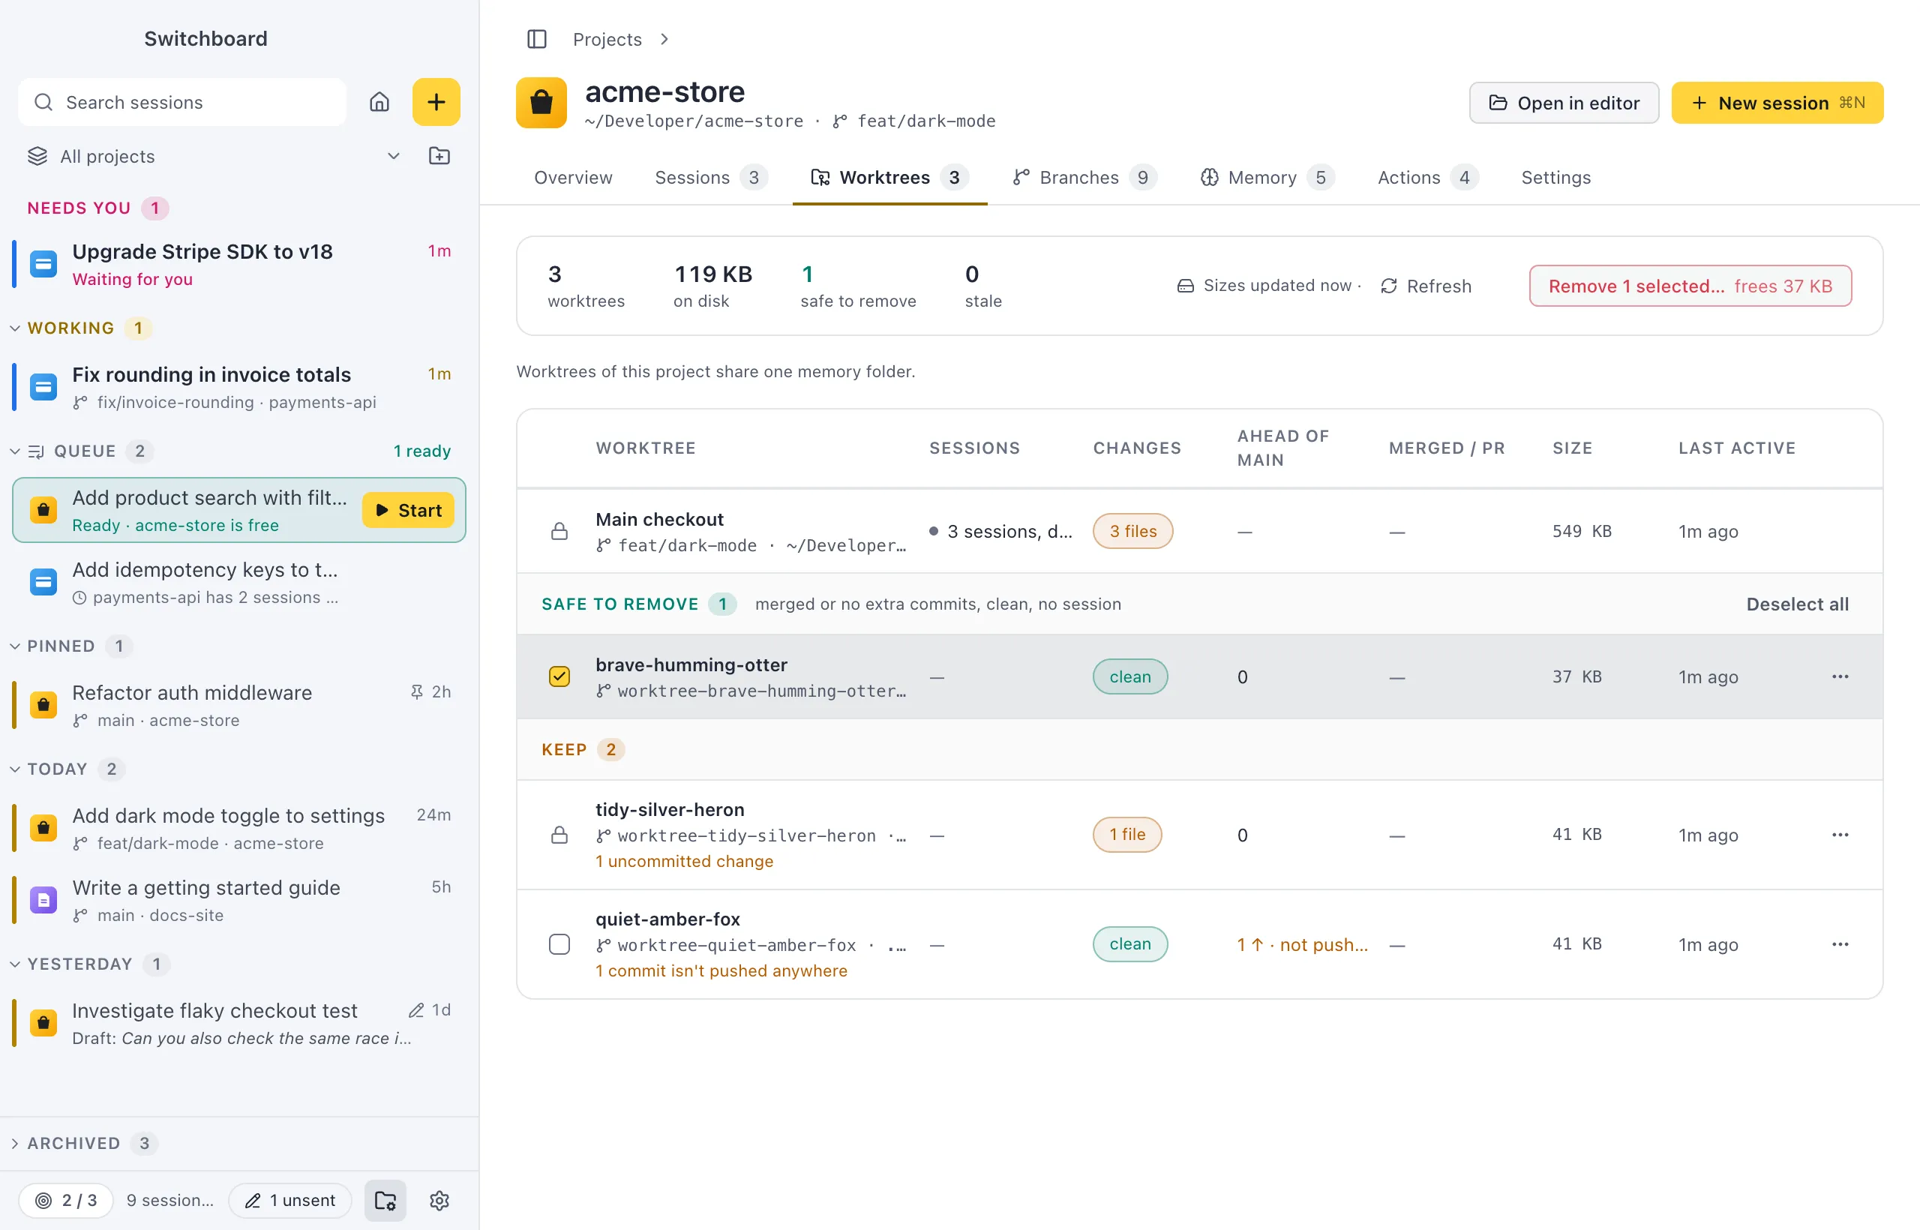Open the Settings tab
This screenshot has height=1230, width=1920.
tap(1555, 177)
